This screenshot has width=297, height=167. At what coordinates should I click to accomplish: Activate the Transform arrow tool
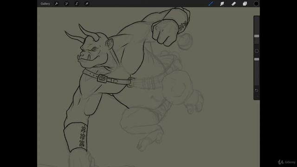87,4
